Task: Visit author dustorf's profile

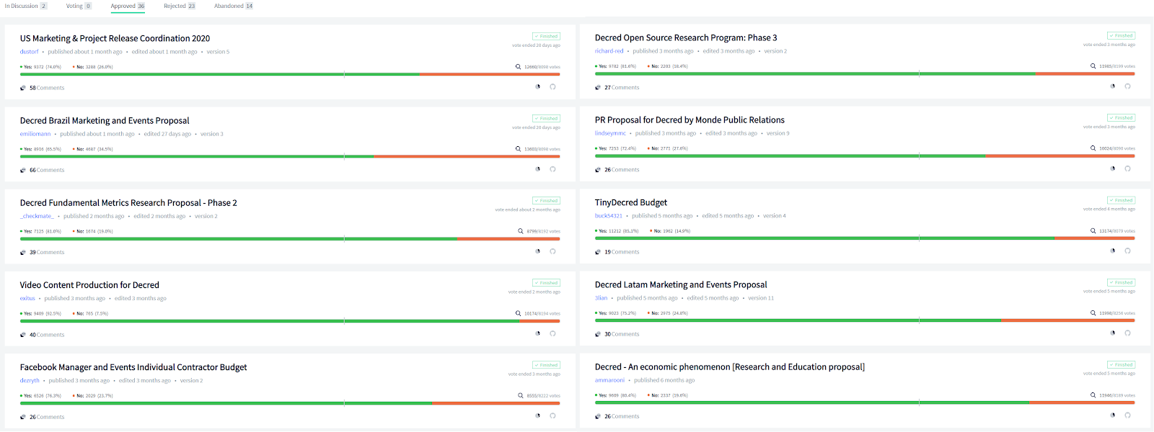Action: tap(29, 52)
